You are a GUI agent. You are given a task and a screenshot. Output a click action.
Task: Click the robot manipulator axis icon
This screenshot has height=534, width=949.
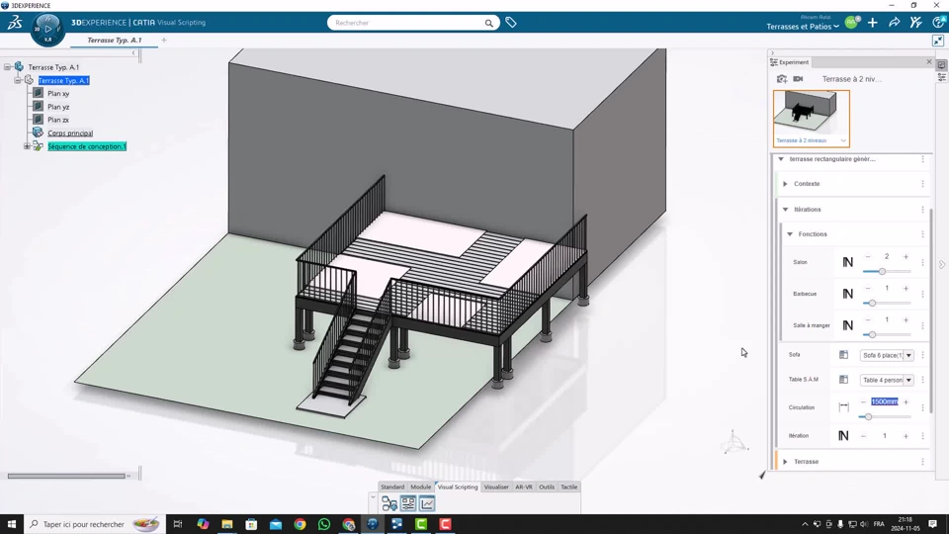734,442
